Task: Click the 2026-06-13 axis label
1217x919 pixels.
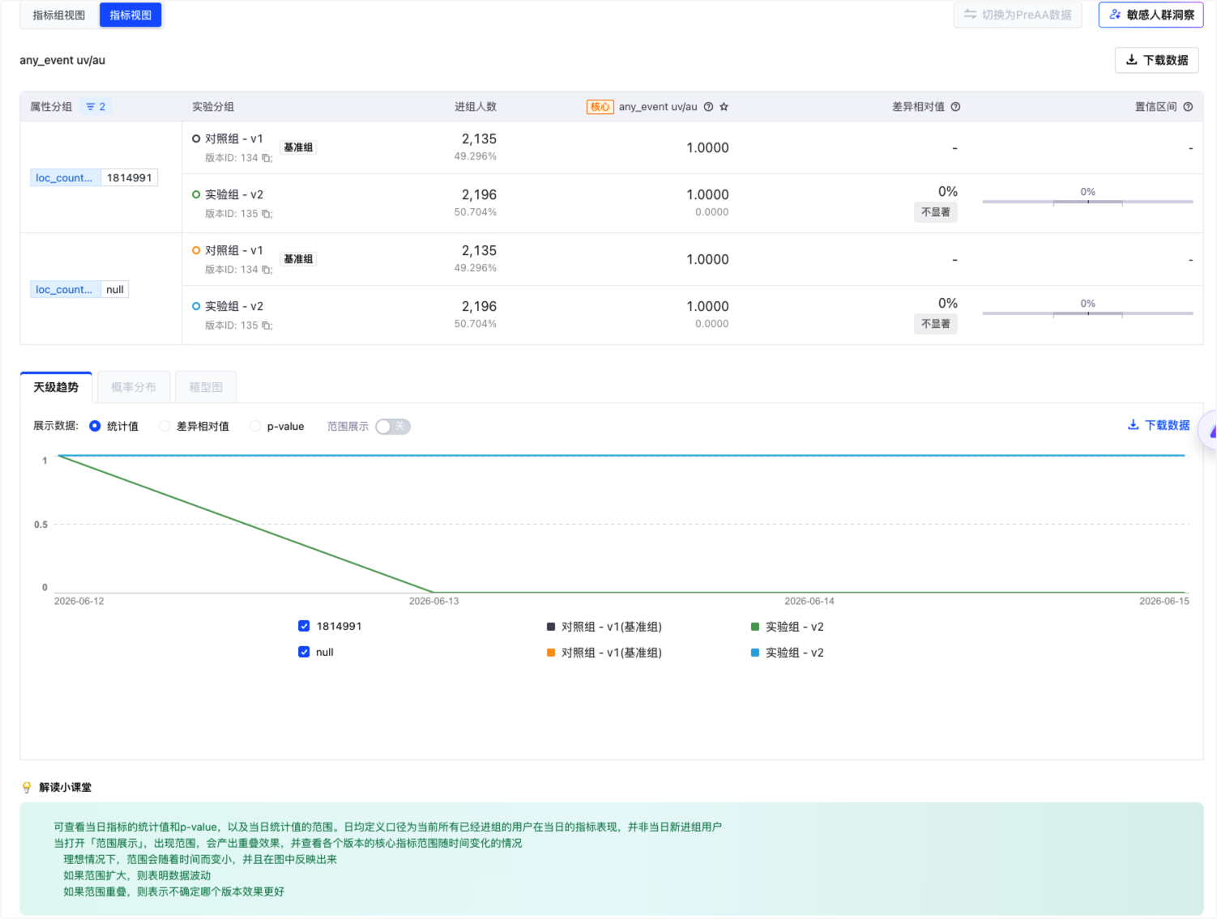Action: tap(433, 601)
